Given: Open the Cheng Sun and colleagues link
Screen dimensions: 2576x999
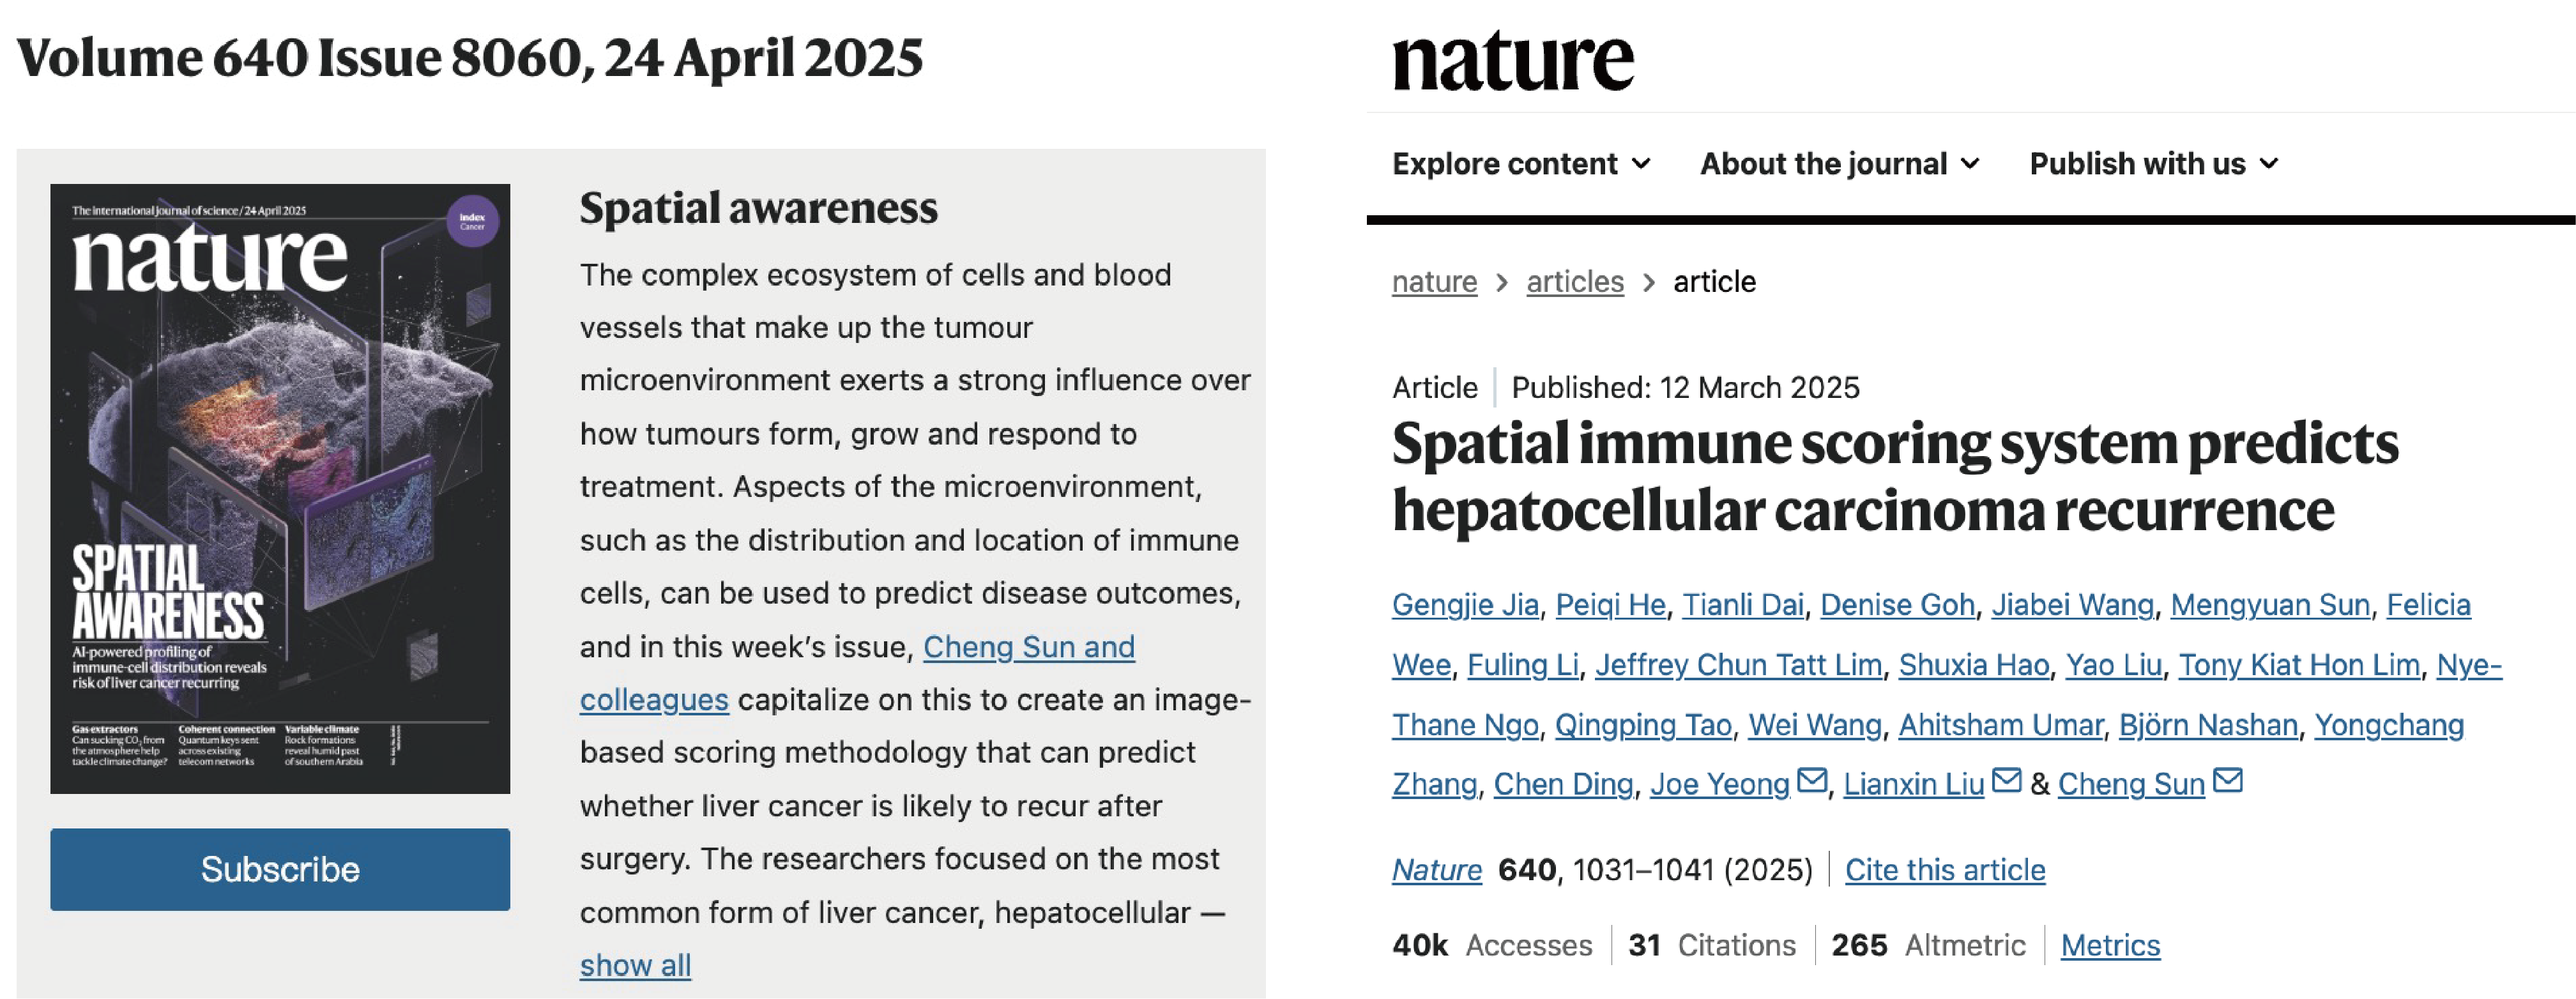Looking at the screenshot, I should (x=1028, y=647).
